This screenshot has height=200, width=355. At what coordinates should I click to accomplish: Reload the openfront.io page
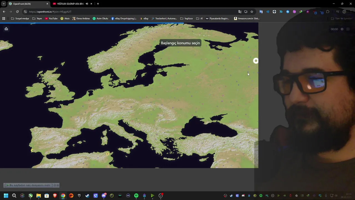17,12
